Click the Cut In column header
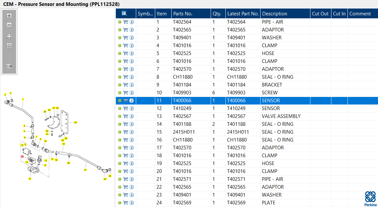The width and height of the screenshot is (378, 207). coord(339,13)
